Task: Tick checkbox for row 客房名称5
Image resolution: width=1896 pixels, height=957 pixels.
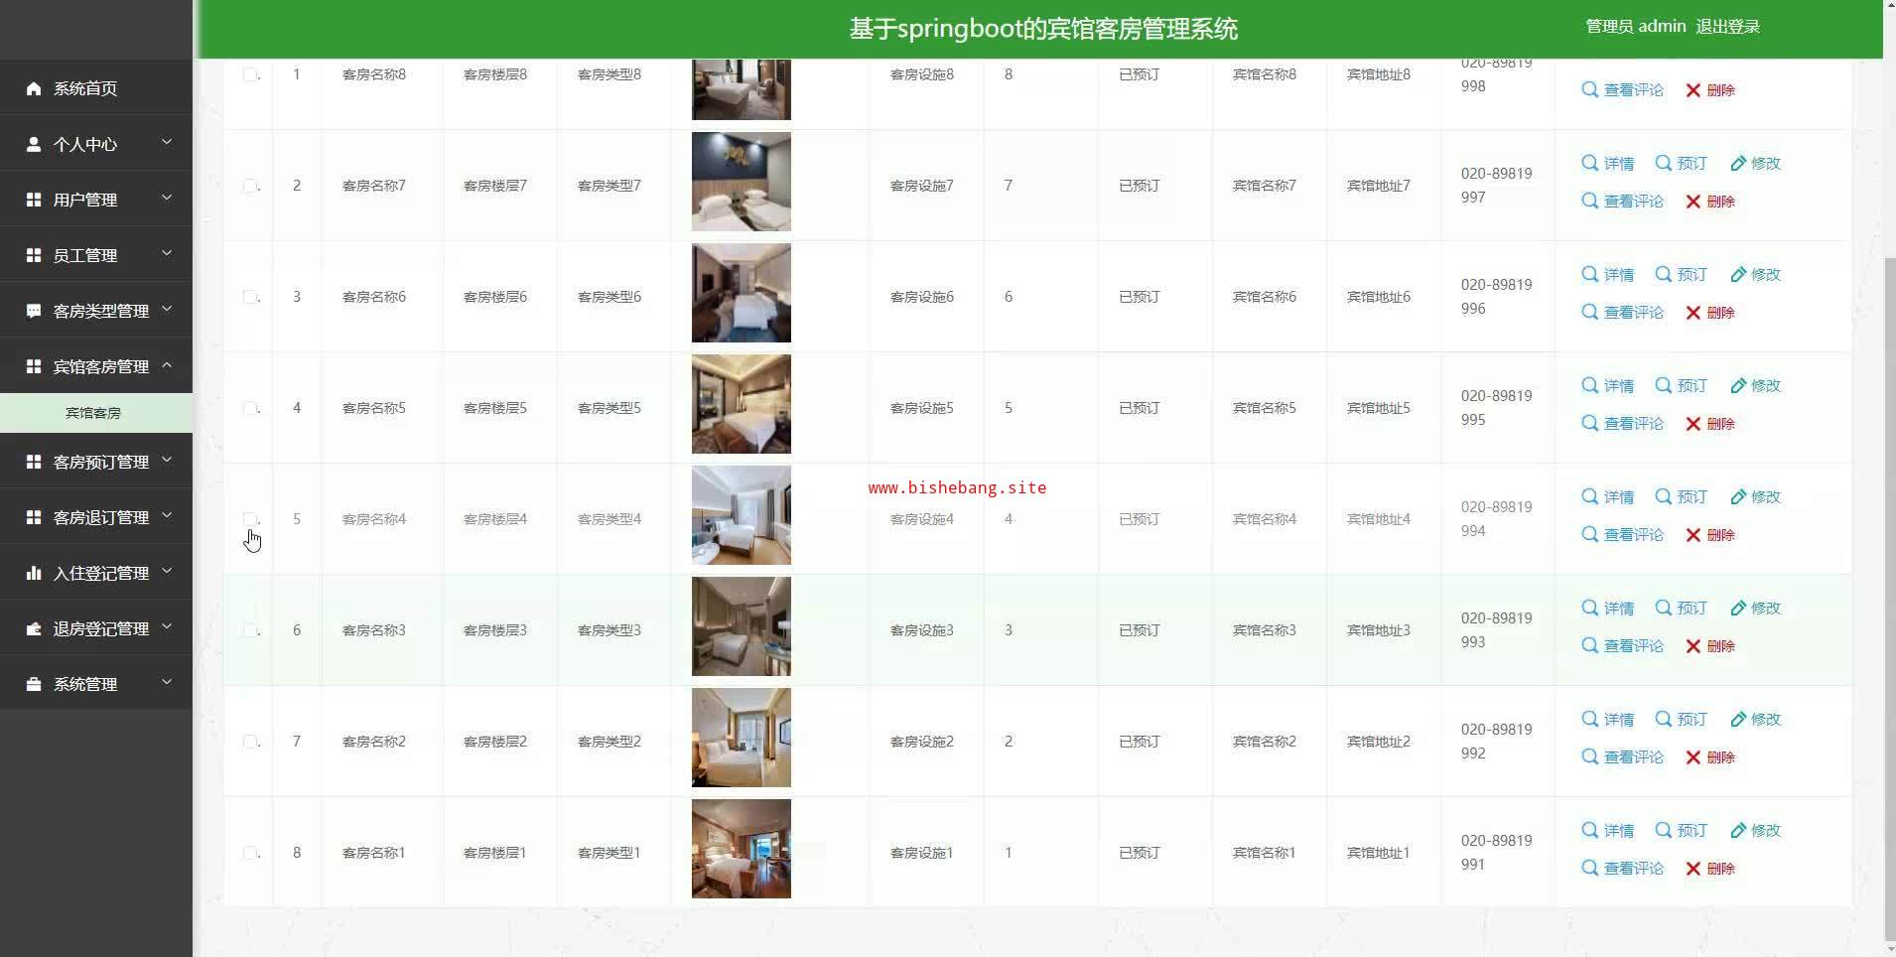Action: point(250,408)
